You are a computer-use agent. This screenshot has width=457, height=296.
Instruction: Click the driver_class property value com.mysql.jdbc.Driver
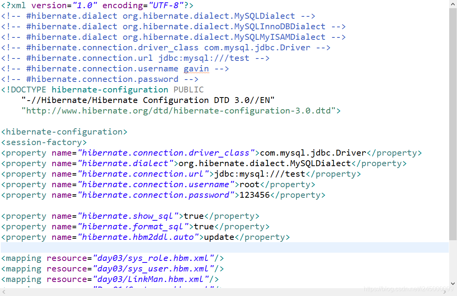313,153
